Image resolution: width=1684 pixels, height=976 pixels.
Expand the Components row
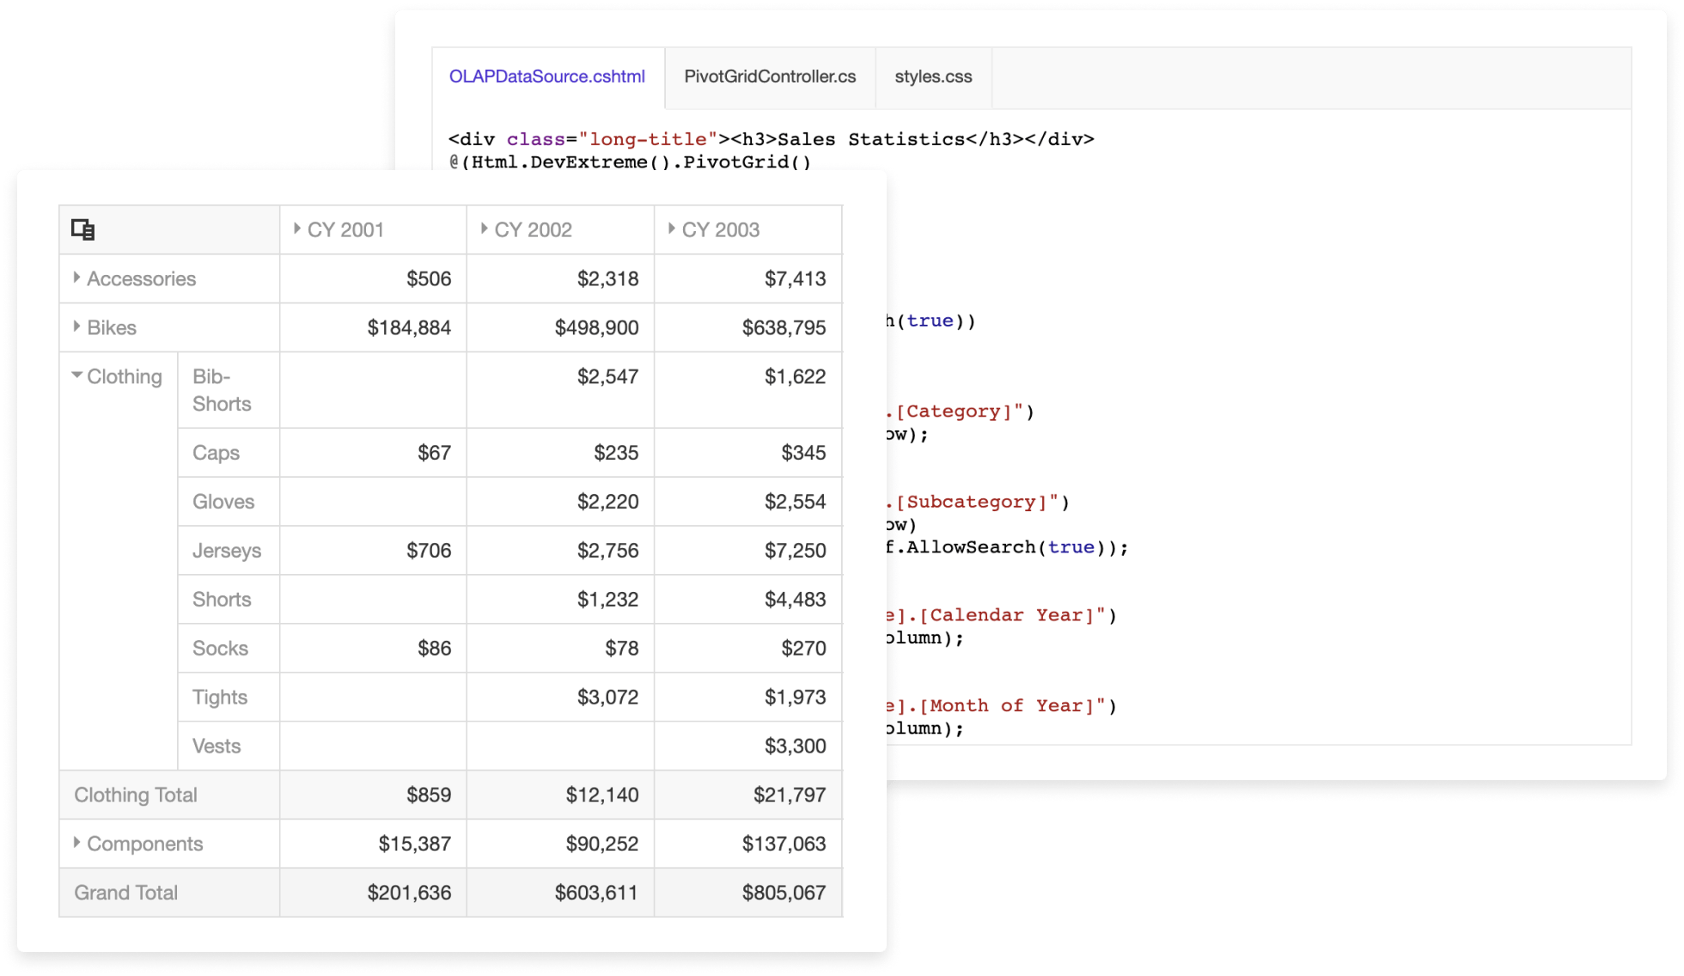point(77,843)
